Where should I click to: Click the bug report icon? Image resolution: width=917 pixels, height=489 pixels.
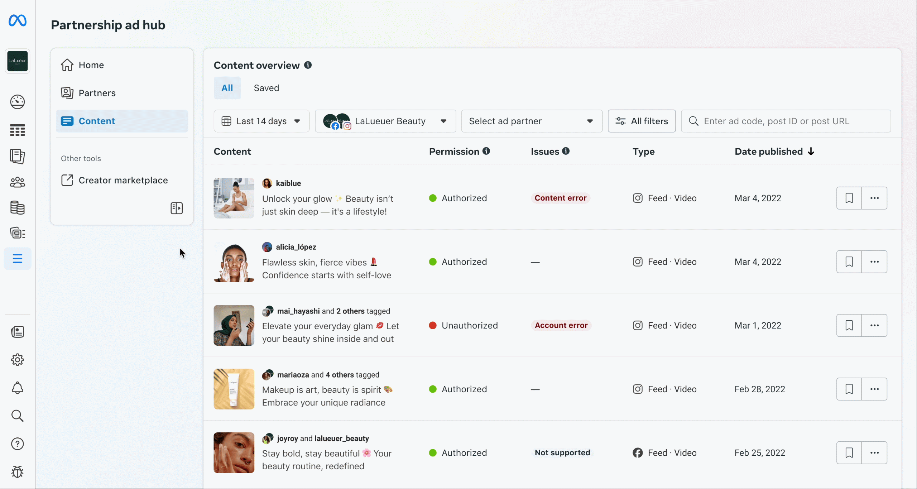click(x=17, y=472)
